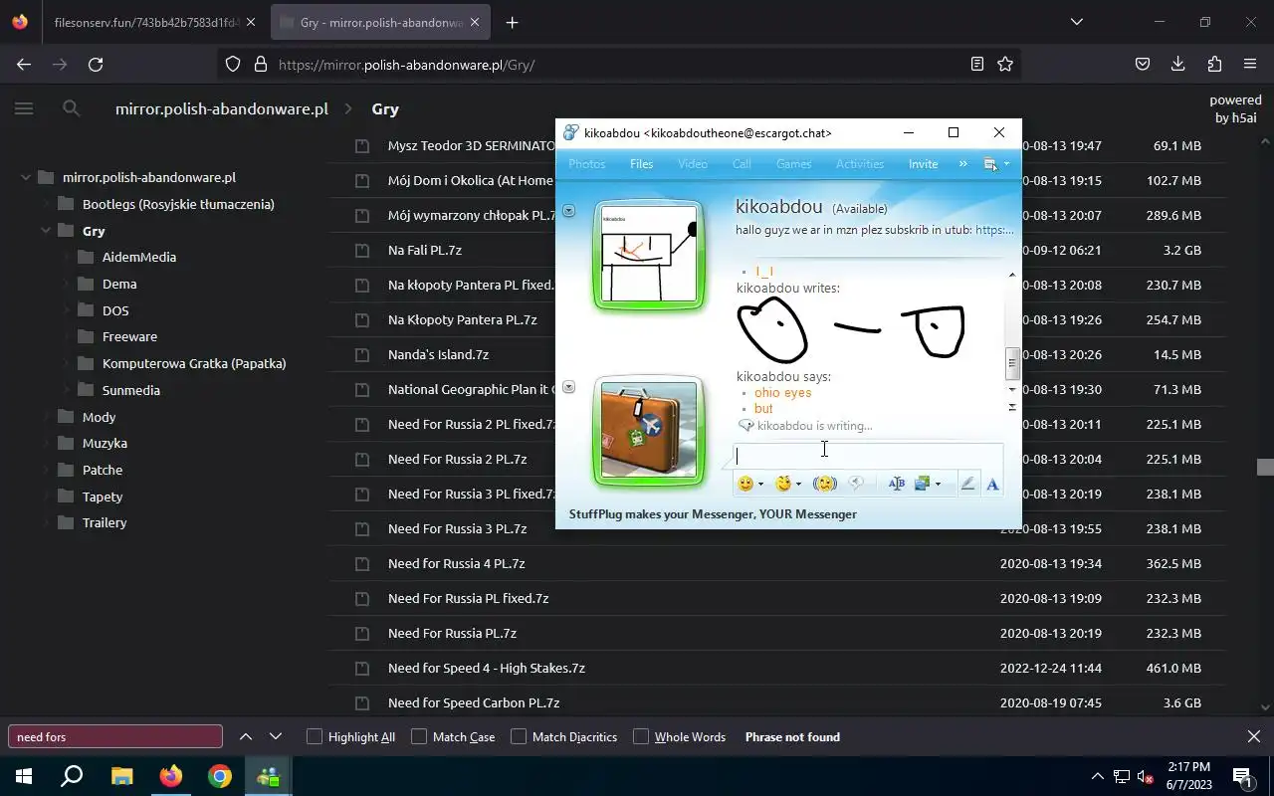Open Photos in Messenger toolbar
The width and height of the screenshot is (1274, 796).
point(587,164)
